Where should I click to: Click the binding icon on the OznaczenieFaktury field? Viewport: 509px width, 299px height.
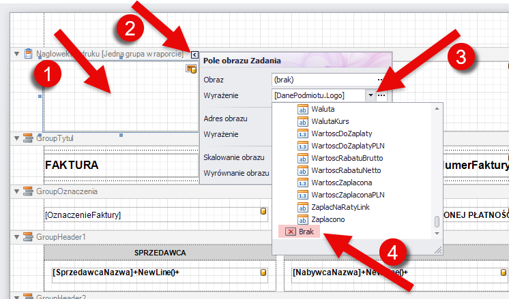(x=263, y=213)
